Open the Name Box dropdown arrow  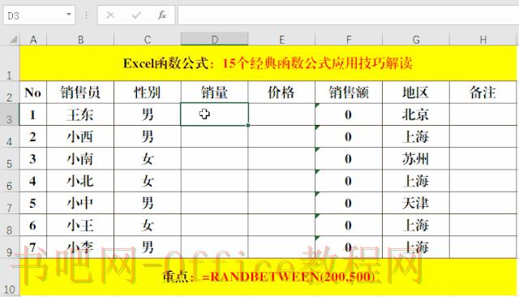pyautogui.click(x=68, y=15)
